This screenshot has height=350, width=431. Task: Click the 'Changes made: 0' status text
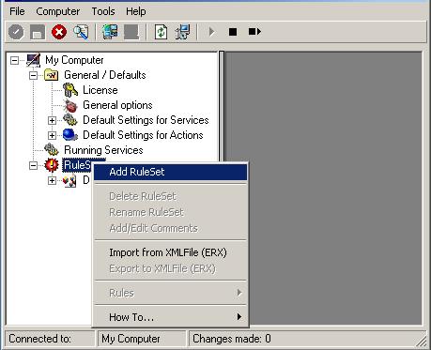tap(232, 339)
